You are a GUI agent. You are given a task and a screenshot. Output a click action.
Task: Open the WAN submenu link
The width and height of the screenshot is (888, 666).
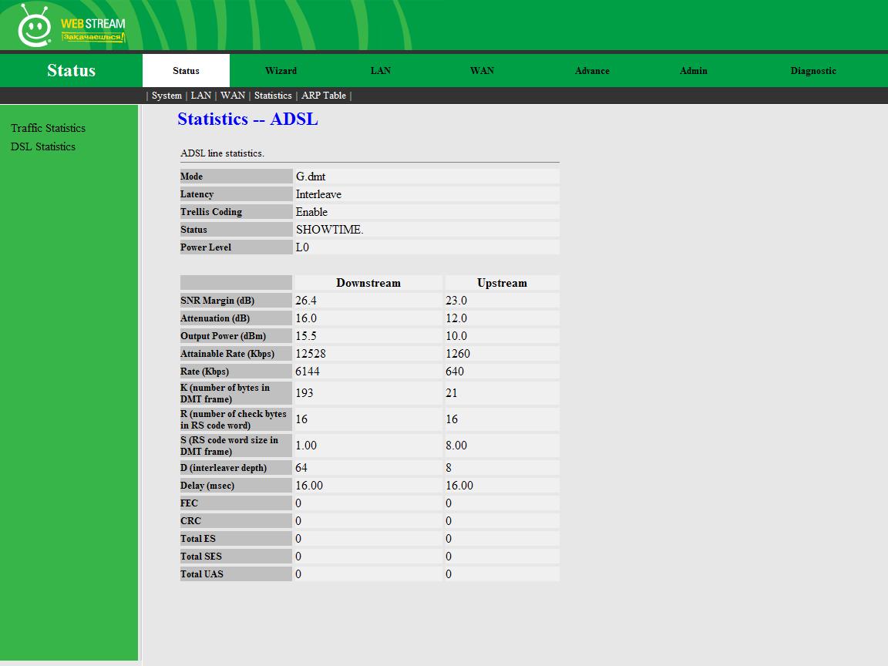233,96
